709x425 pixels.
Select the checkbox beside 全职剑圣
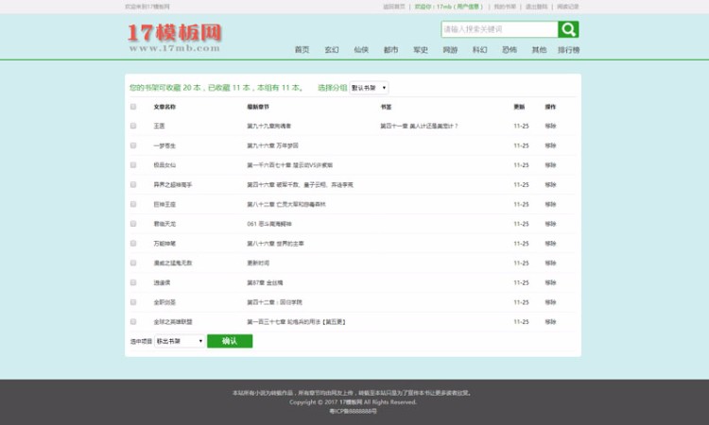point(133,301)
